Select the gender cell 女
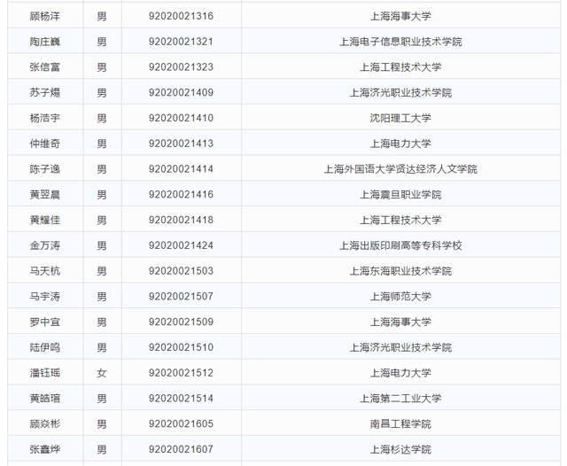The height and width of the screenshot is (466, 567). (102, 373)
